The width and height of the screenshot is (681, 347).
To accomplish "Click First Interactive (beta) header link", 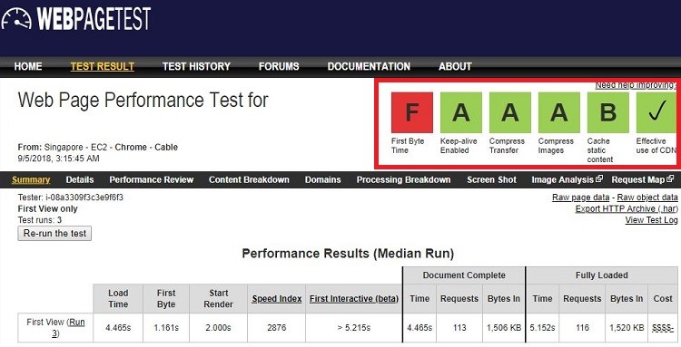I will tap(354, 299).
